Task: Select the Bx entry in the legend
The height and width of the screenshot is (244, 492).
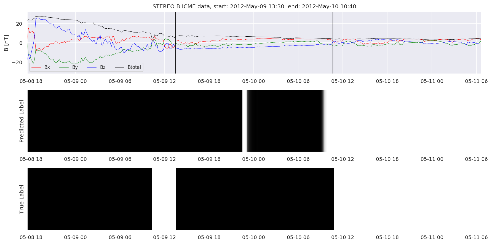Action: 41,67
